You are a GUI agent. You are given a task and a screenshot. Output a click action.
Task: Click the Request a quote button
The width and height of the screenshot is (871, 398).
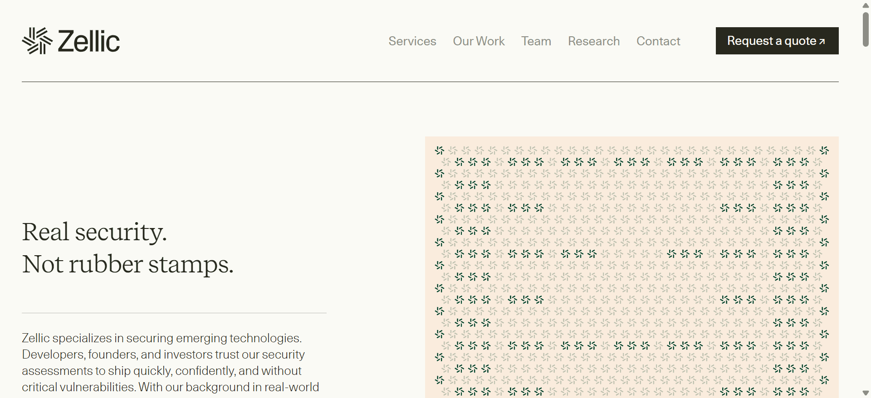coord(777,41)
